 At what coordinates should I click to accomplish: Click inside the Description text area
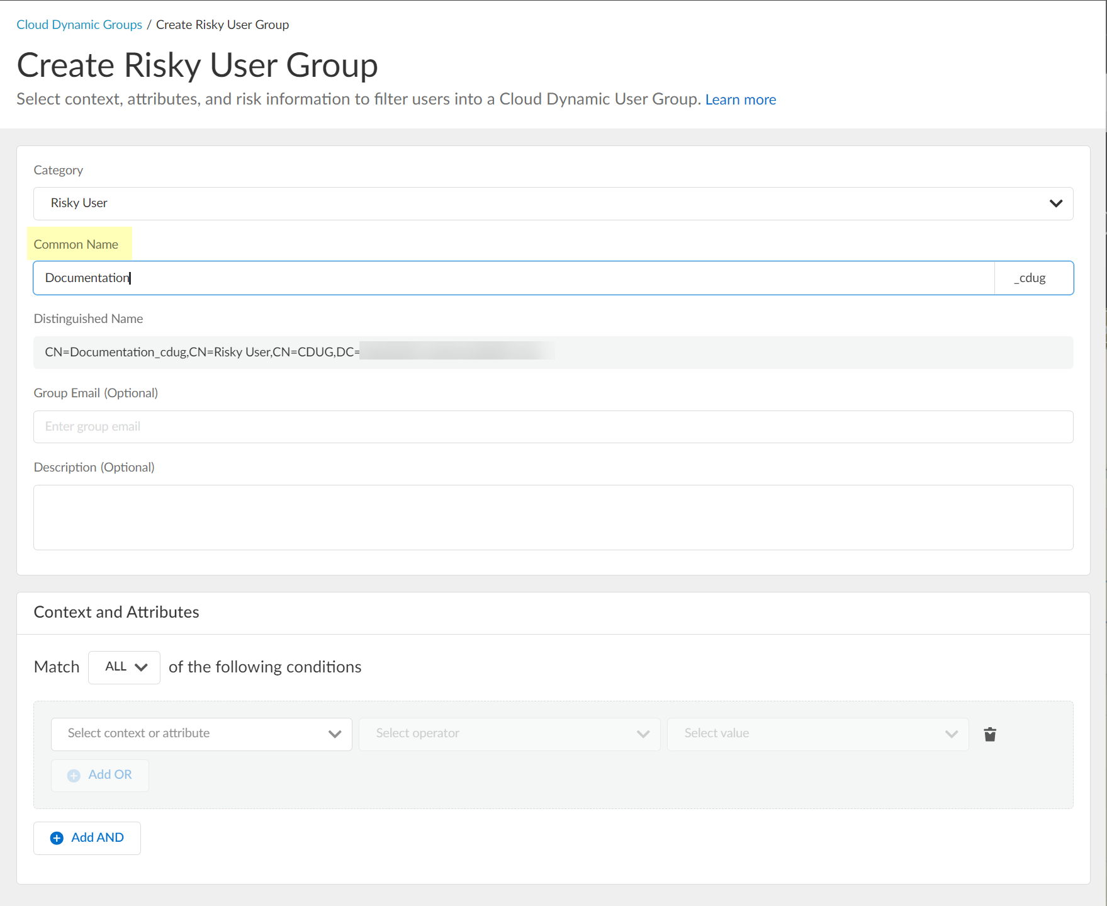(x=553, y=518)
